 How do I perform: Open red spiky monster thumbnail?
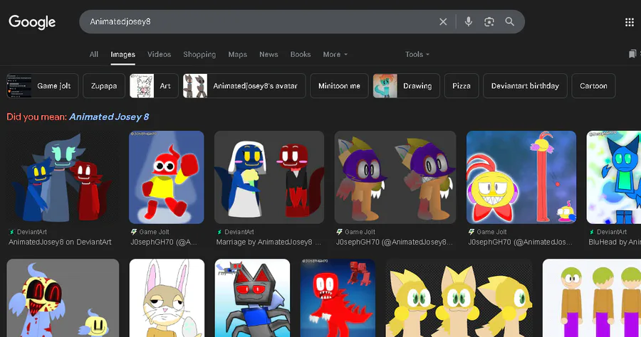[338, 298]
